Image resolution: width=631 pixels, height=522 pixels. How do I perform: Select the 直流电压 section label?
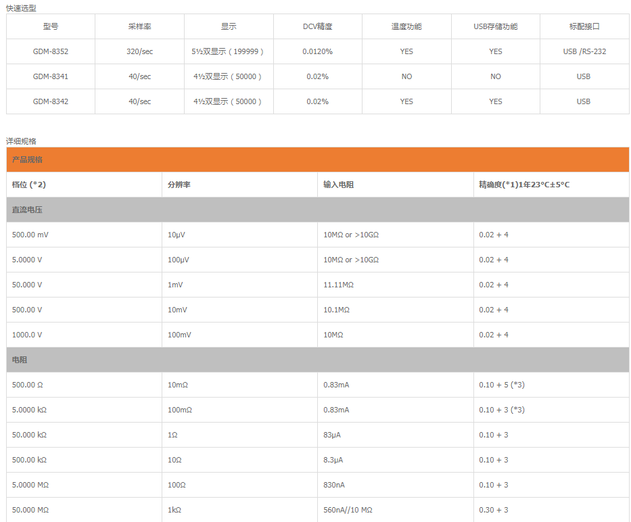27,210
